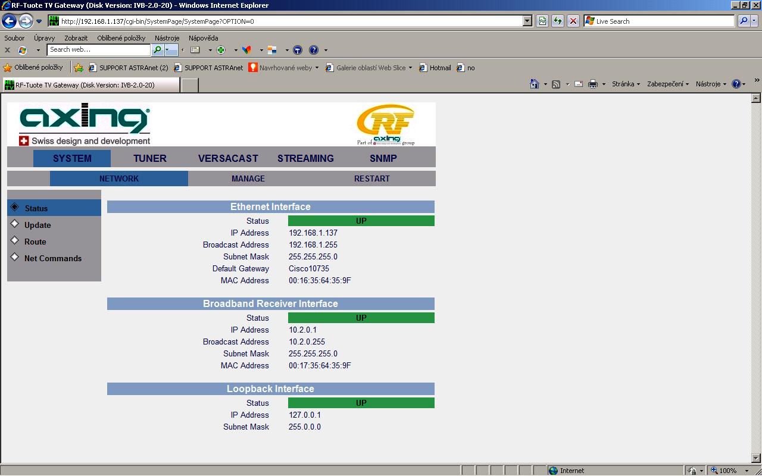Switch to the STREAMING main tab
The image size is (762, 476).
pos(305,158)
